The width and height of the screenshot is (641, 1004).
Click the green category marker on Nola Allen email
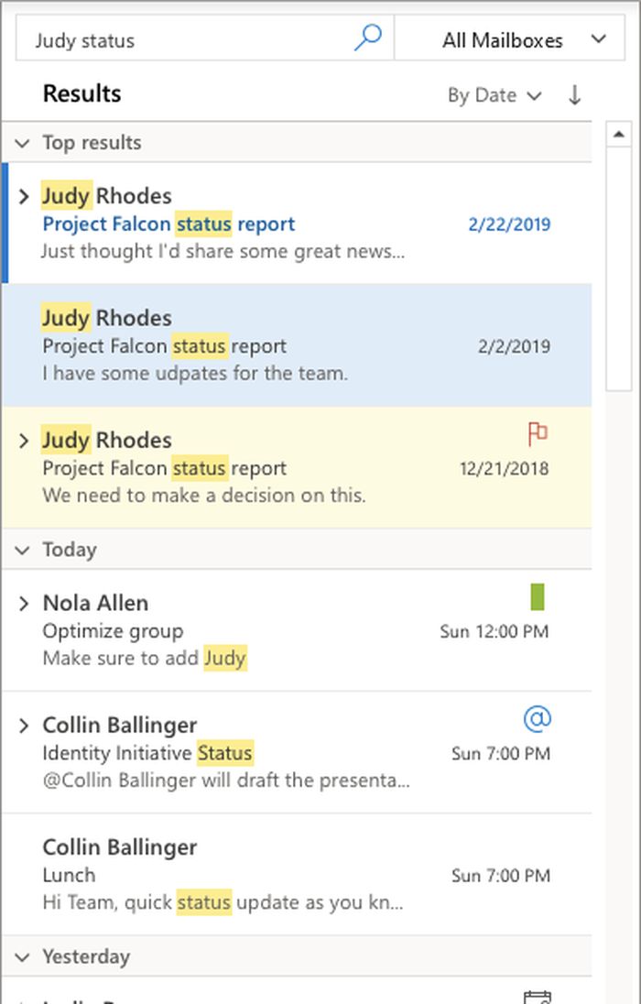(538, 598)
